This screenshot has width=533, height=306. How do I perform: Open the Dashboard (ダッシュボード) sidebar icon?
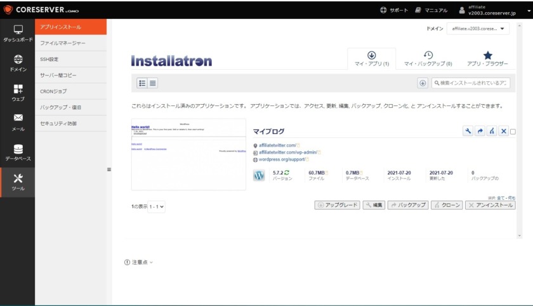pyautogui.click(x=18, y=34)
